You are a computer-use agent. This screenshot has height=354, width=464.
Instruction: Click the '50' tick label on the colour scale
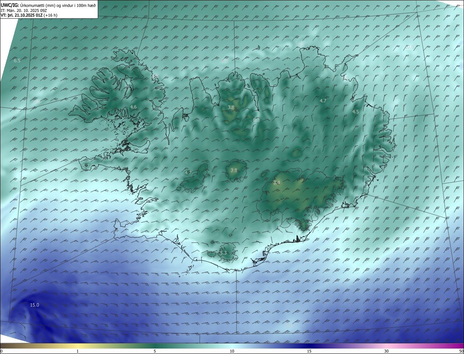pos(461,351)
